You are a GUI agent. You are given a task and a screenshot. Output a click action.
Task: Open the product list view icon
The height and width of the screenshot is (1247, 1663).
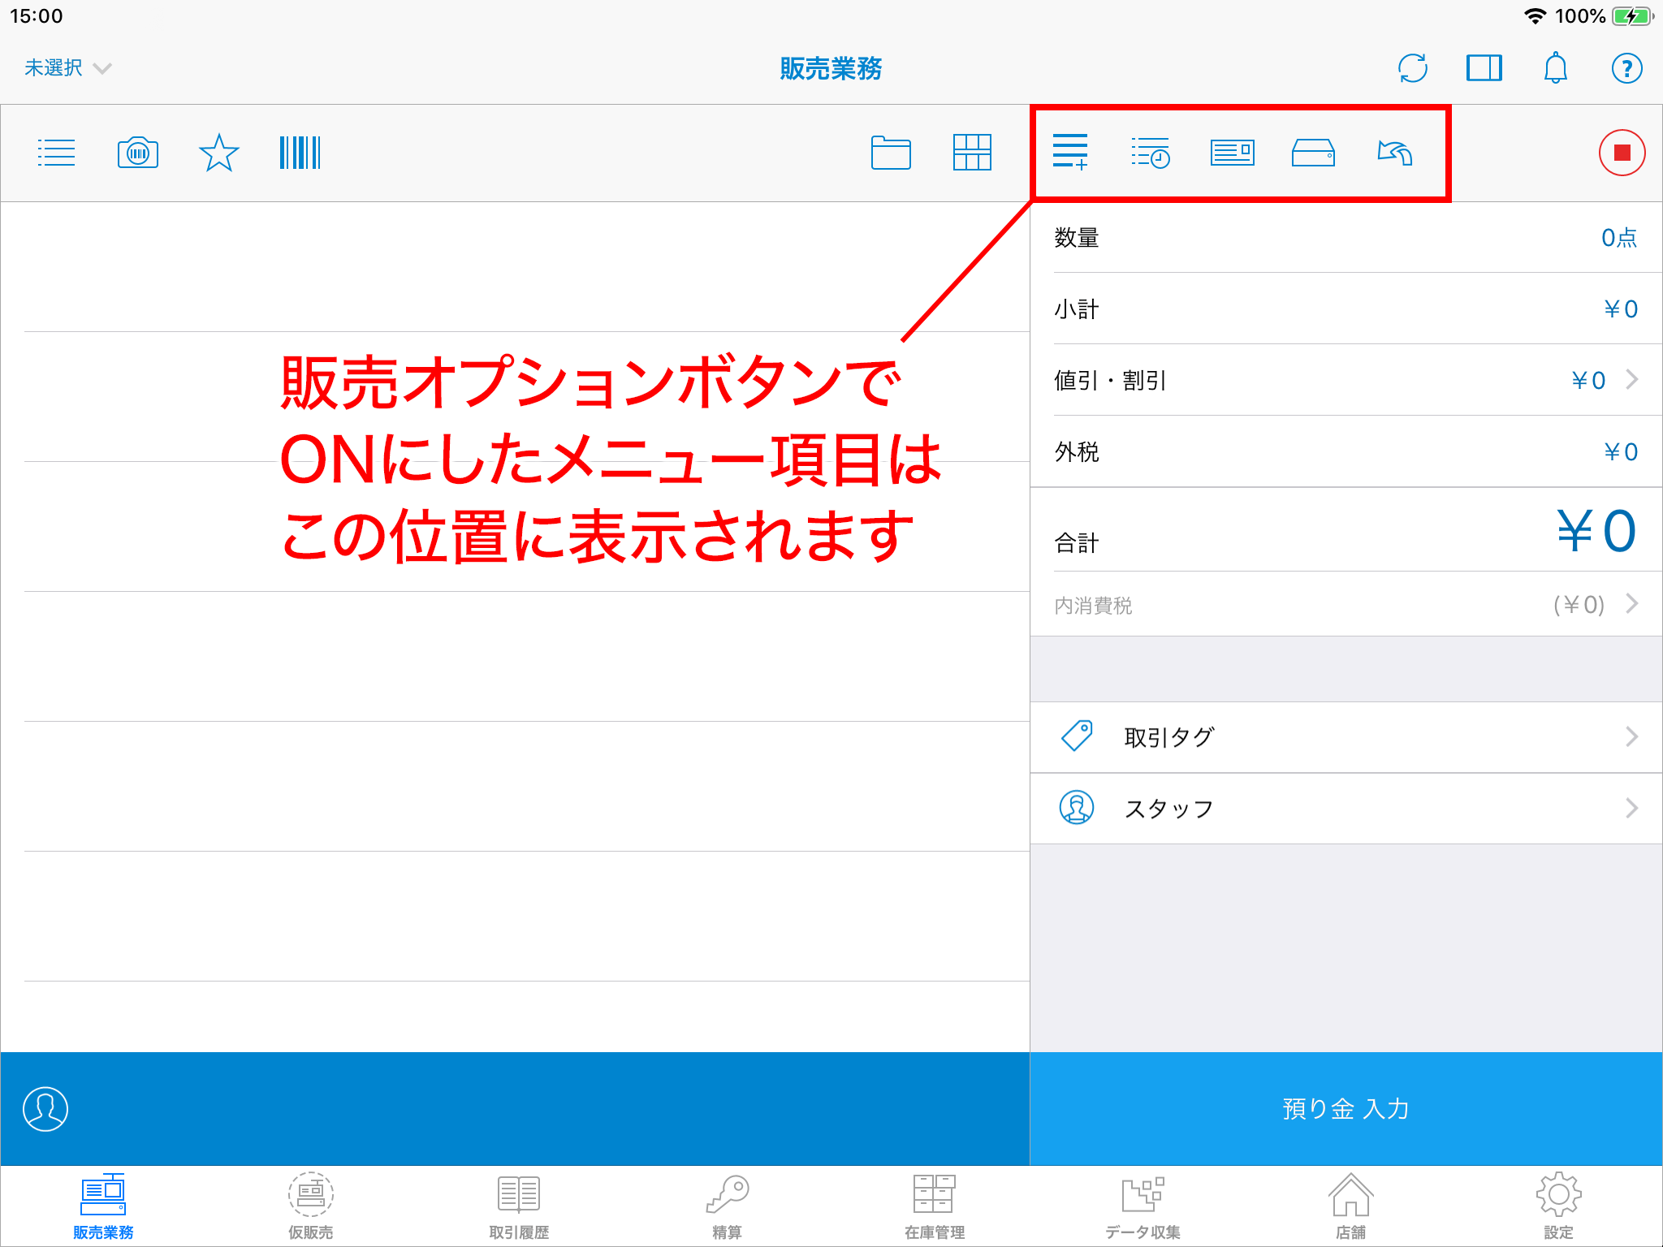click(x=56, y=153)
